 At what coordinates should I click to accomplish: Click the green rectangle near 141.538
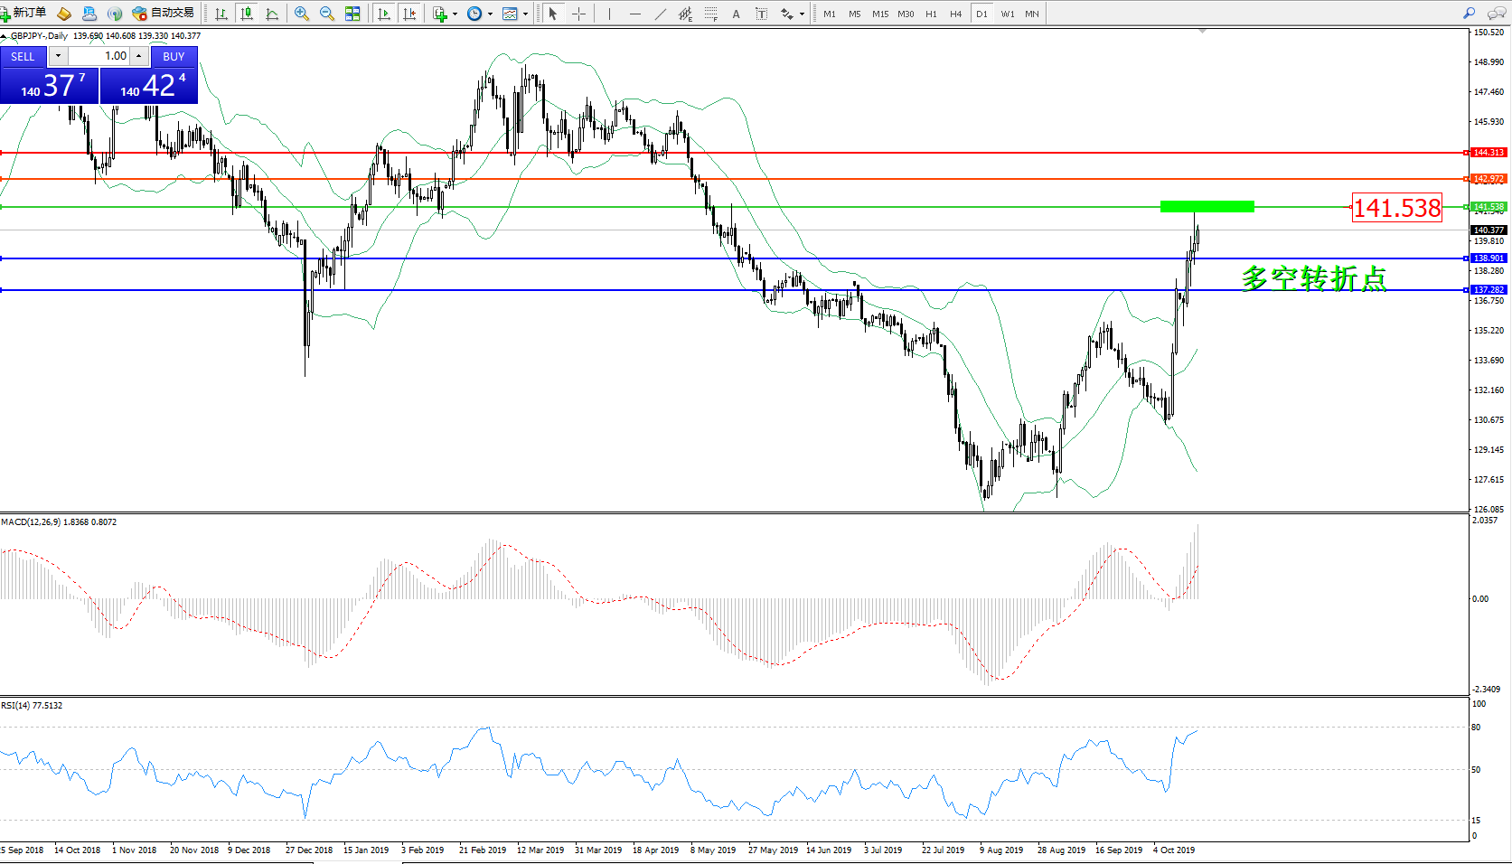click(x=1207, y=207)
